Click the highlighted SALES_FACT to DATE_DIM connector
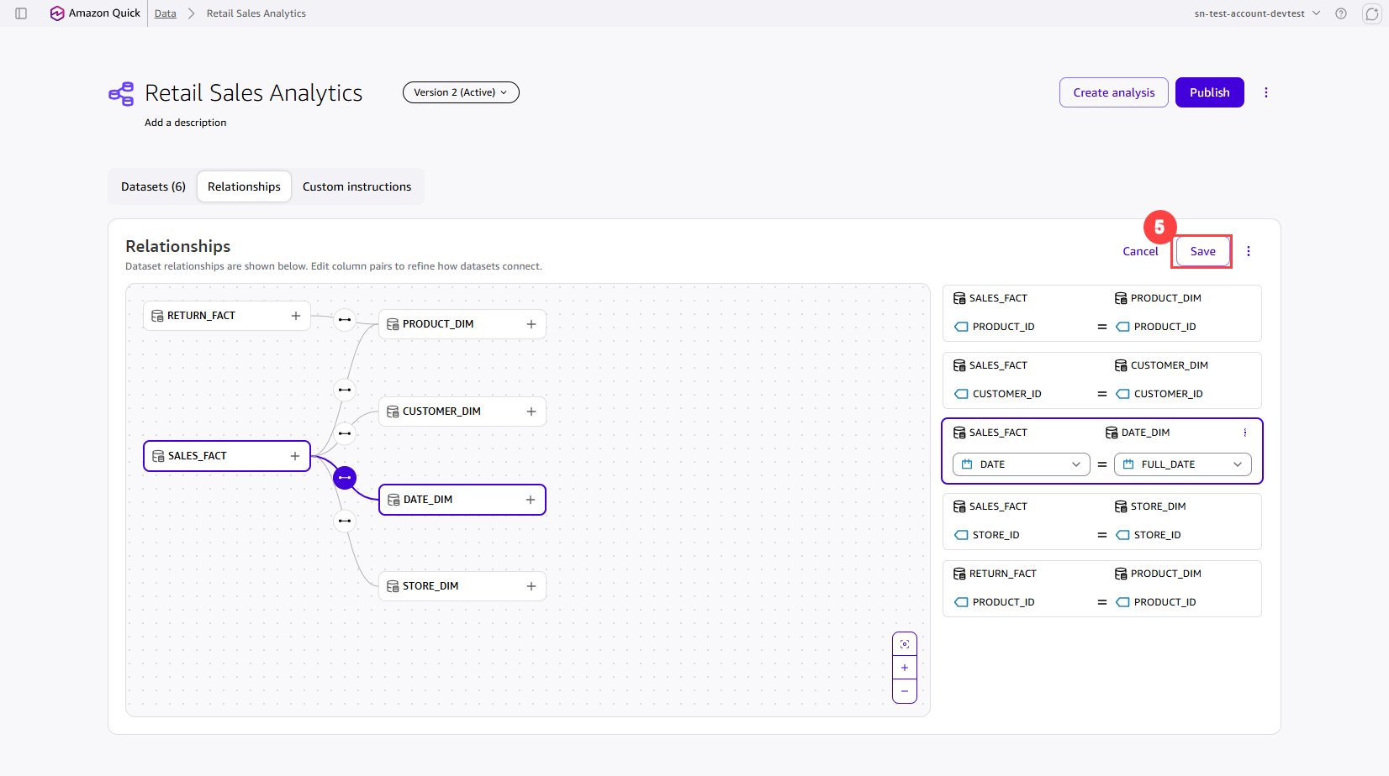 click(x=345, y=478)
